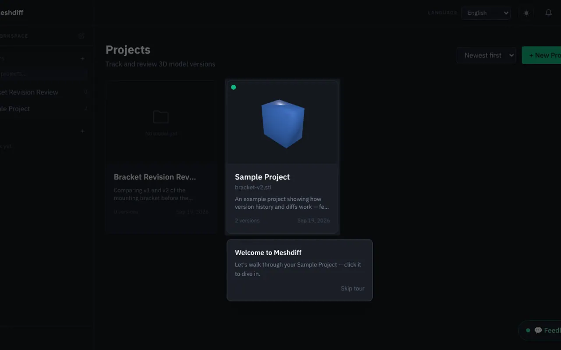Screen dimensions: 561x350
Task: Click the bracket-v2.stl file name
Action: click(x=253, y=187)
